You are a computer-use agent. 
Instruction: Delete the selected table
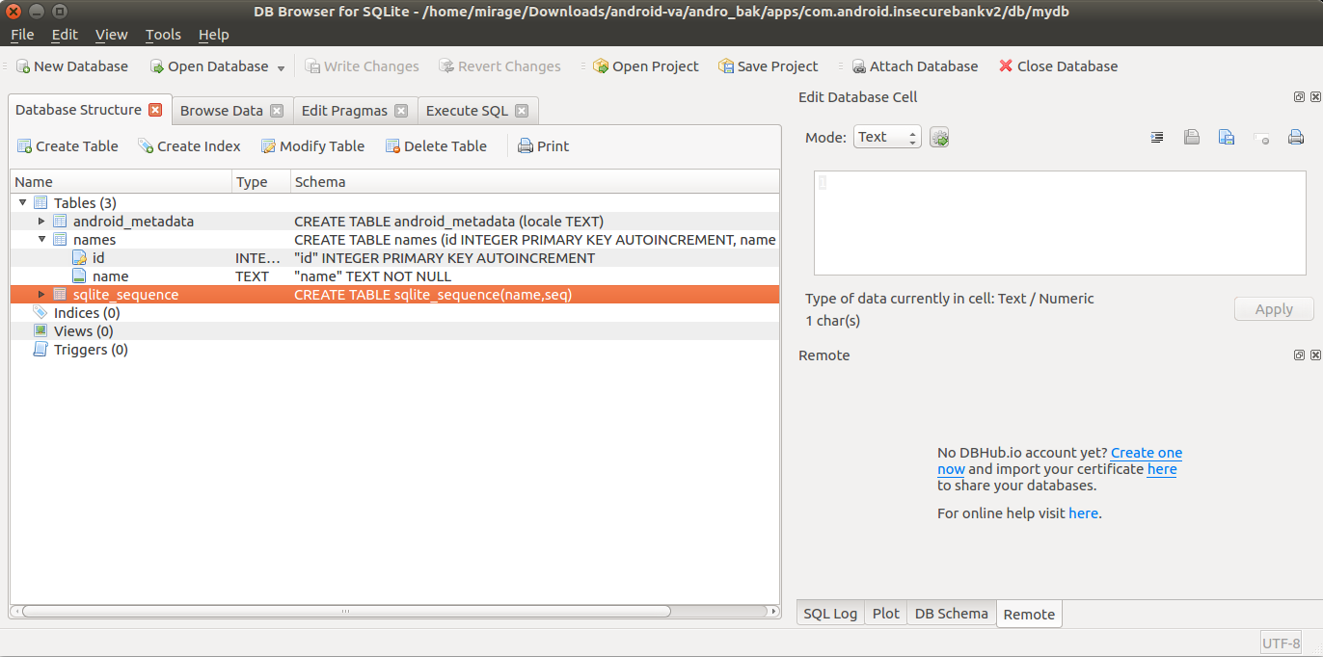(435, 145)
